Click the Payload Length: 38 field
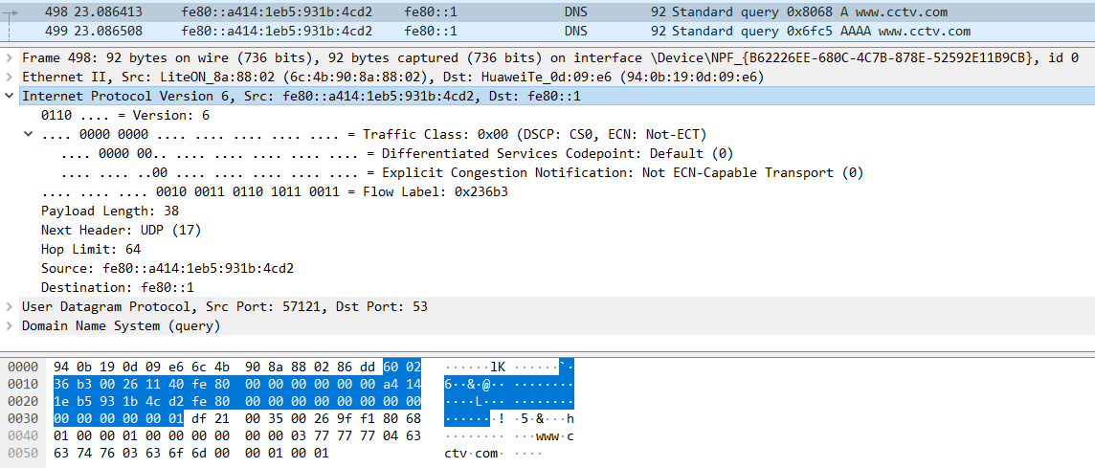The height and width of the screenshot is (468, 1095). [110, 212]
